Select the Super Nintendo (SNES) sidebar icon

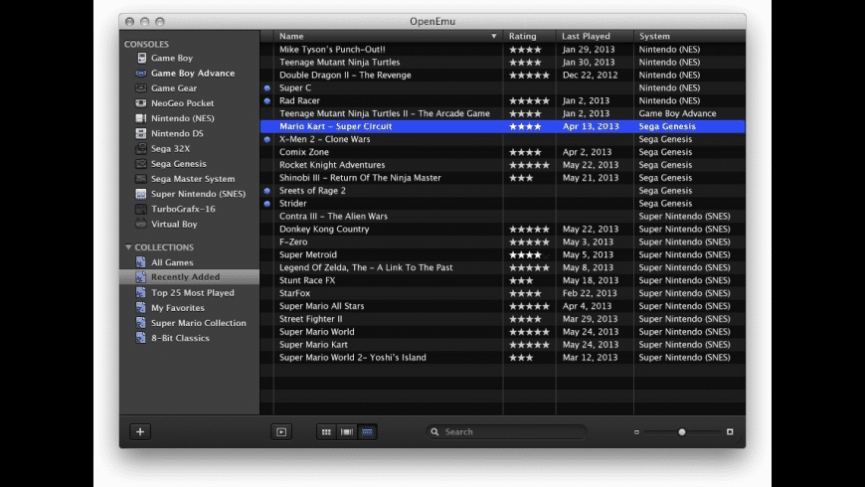point(141,194)
